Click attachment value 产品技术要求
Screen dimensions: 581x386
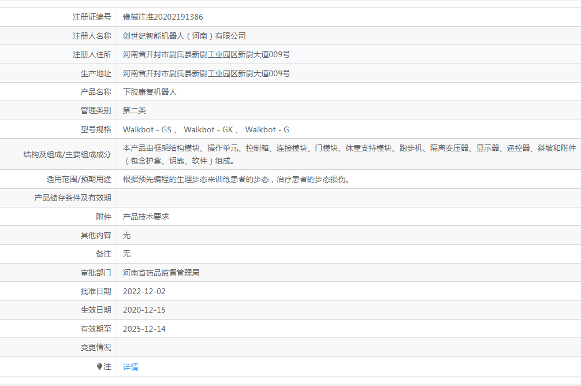point(146,217)
